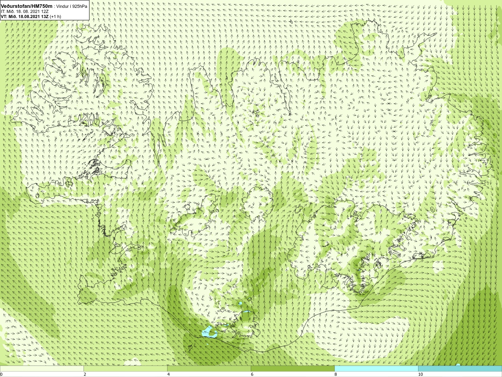Click the legend tick label '2'
502x377 pixels.
85,374
